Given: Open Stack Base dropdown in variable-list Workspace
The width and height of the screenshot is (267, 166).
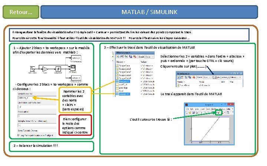Looking at the screenshot, I should pos(149,57).
